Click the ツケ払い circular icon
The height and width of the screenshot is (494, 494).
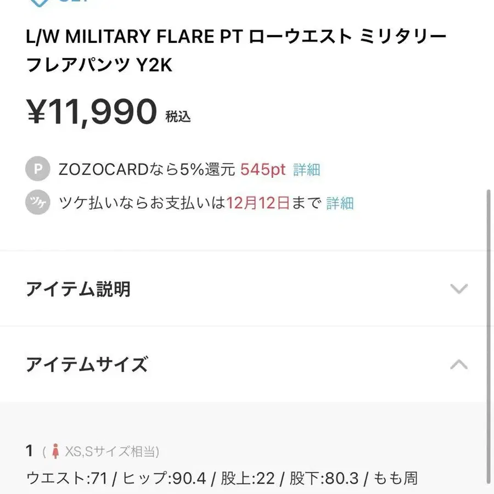click(38, 204)
